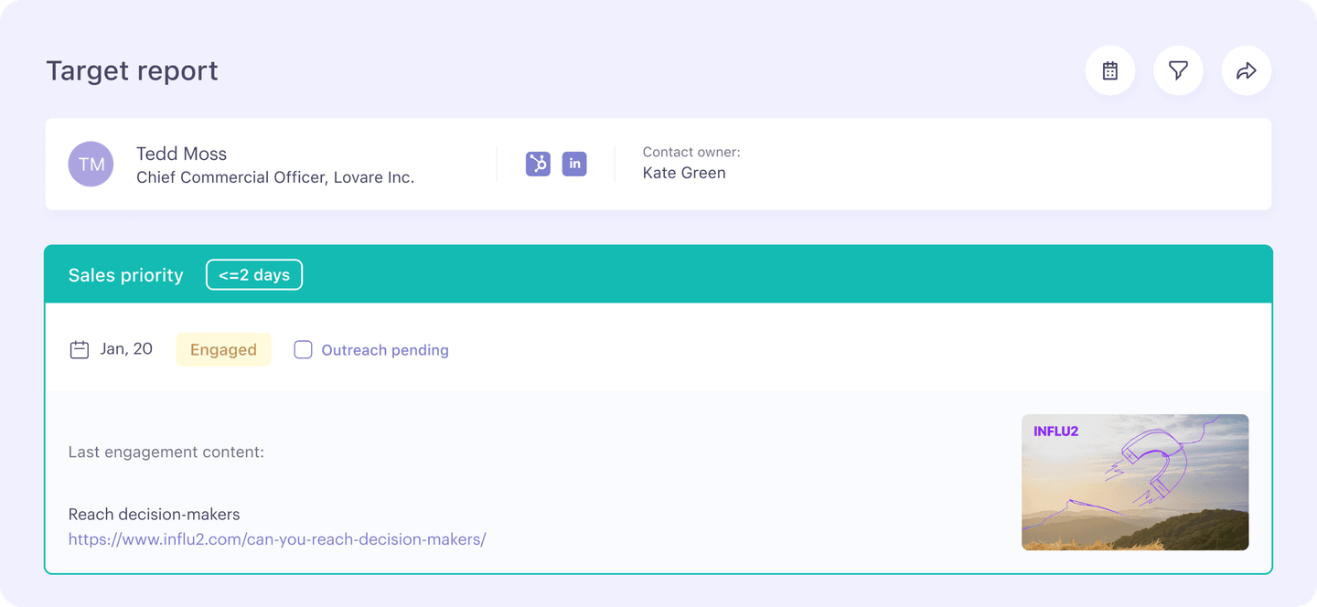Select the contact name Tedd Moss
This screenshot has height=607, width=1317.
[181, 154]
